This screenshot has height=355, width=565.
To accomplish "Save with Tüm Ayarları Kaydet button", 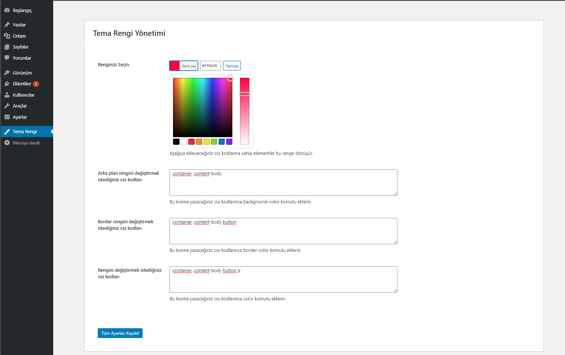I will coord(120,333).
